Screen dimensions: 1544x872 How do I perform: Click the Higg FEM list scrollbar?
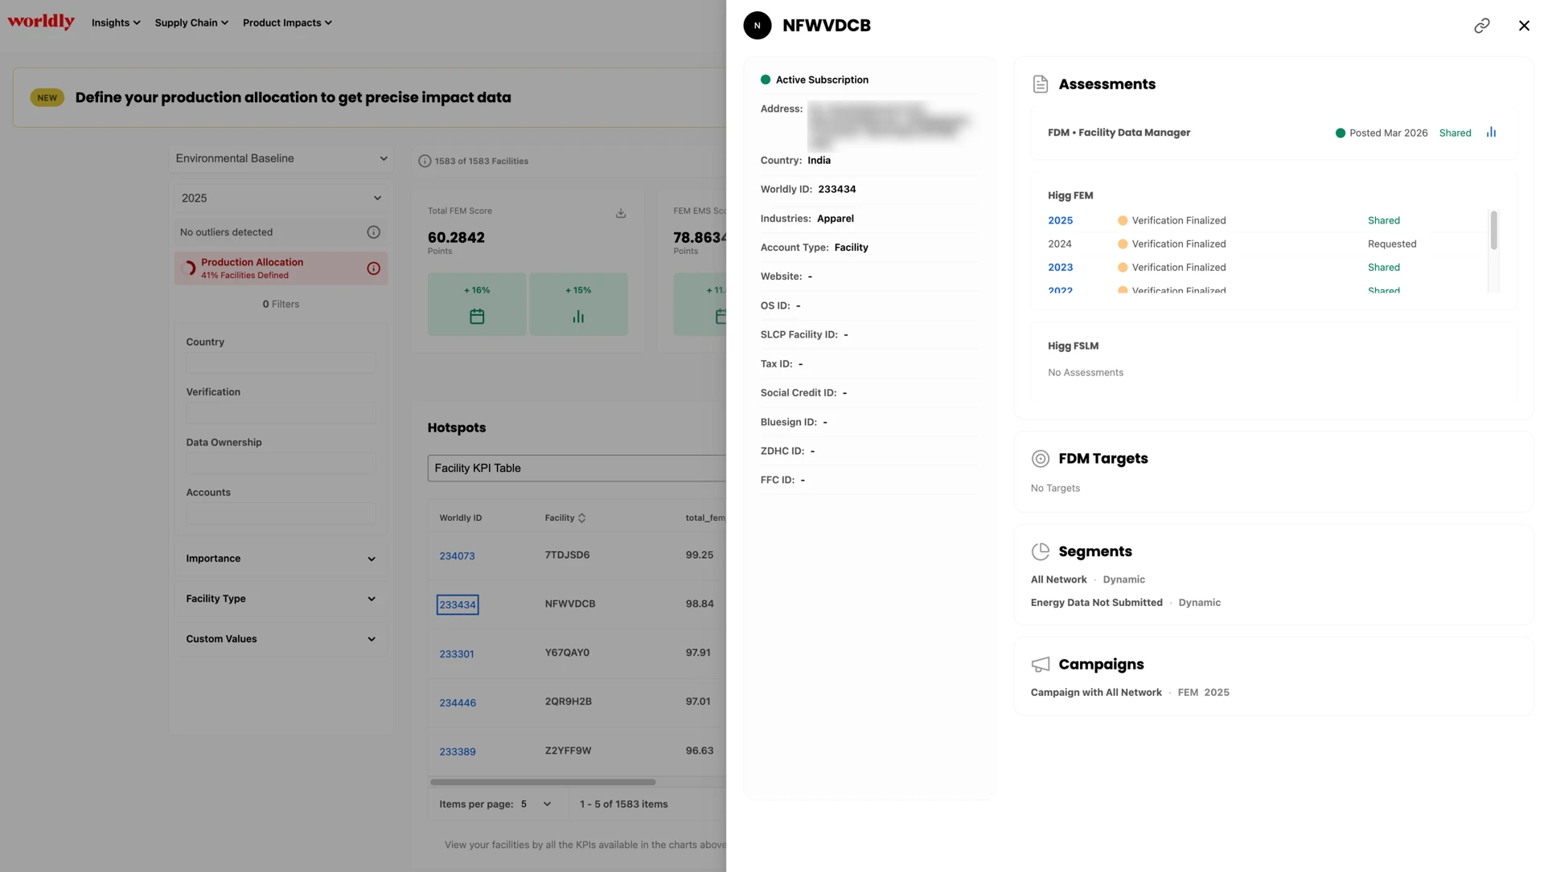point(1493,231)
